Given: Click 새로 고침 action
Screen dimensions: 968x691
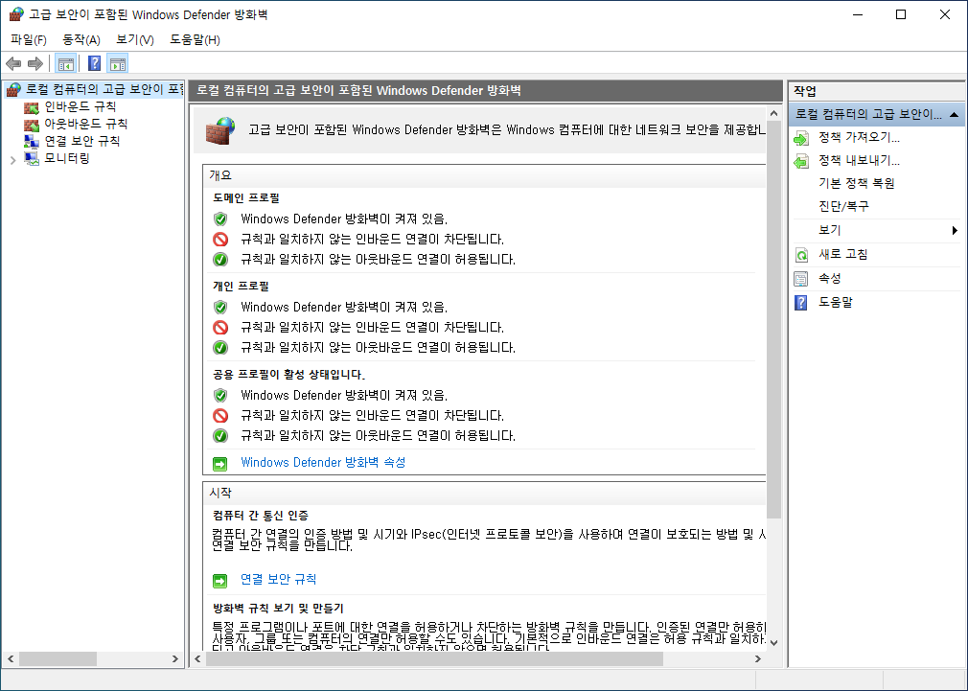Looking at the screenshot, I should [842, 254].
